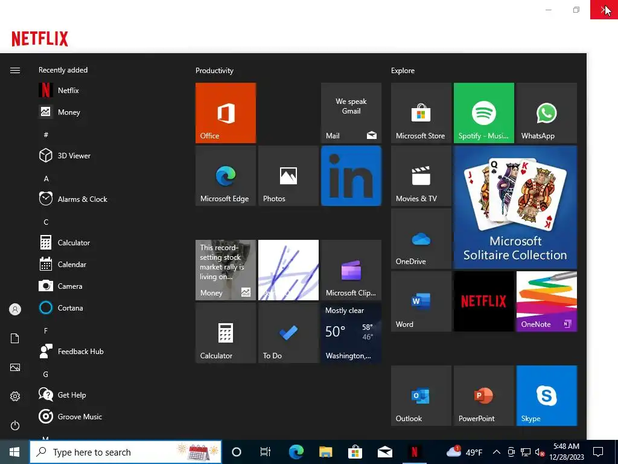
Task: Click the muted volume tray icon
Action: point(540,452)
